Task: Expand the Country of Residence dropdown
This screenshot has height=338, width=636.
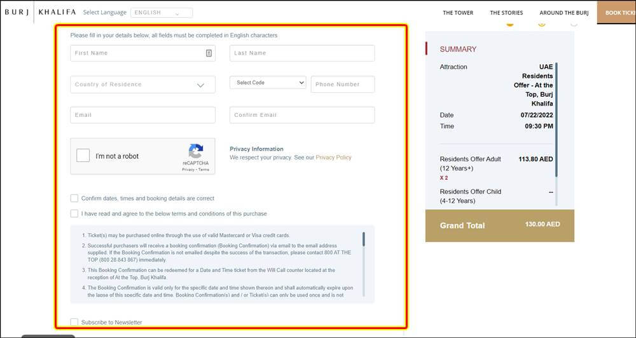Action: tap(142, 84)
